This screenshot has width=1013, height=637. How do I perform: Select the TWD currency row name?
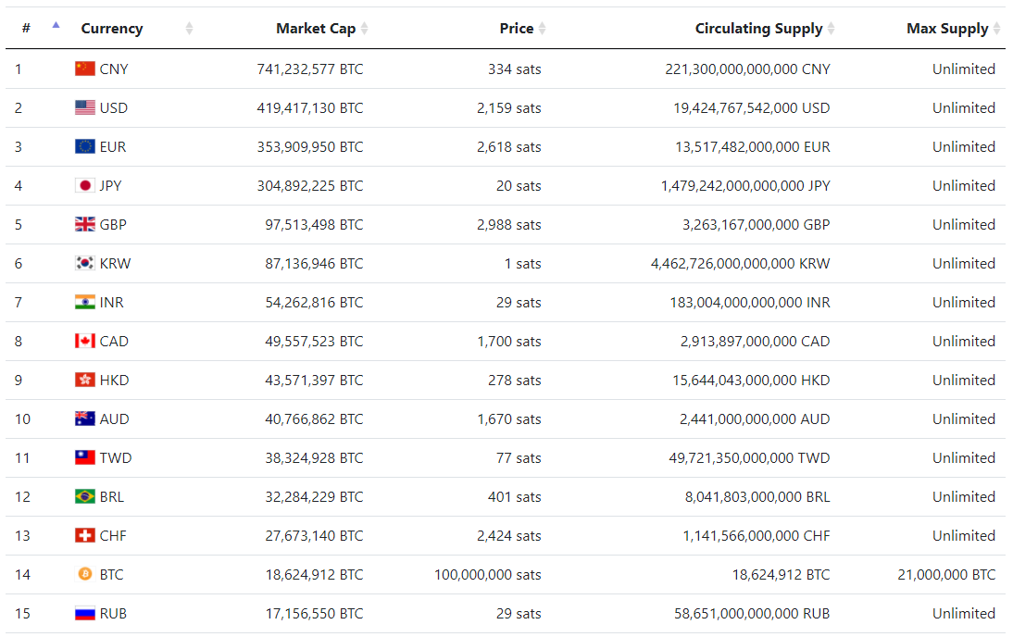(114, 457)
